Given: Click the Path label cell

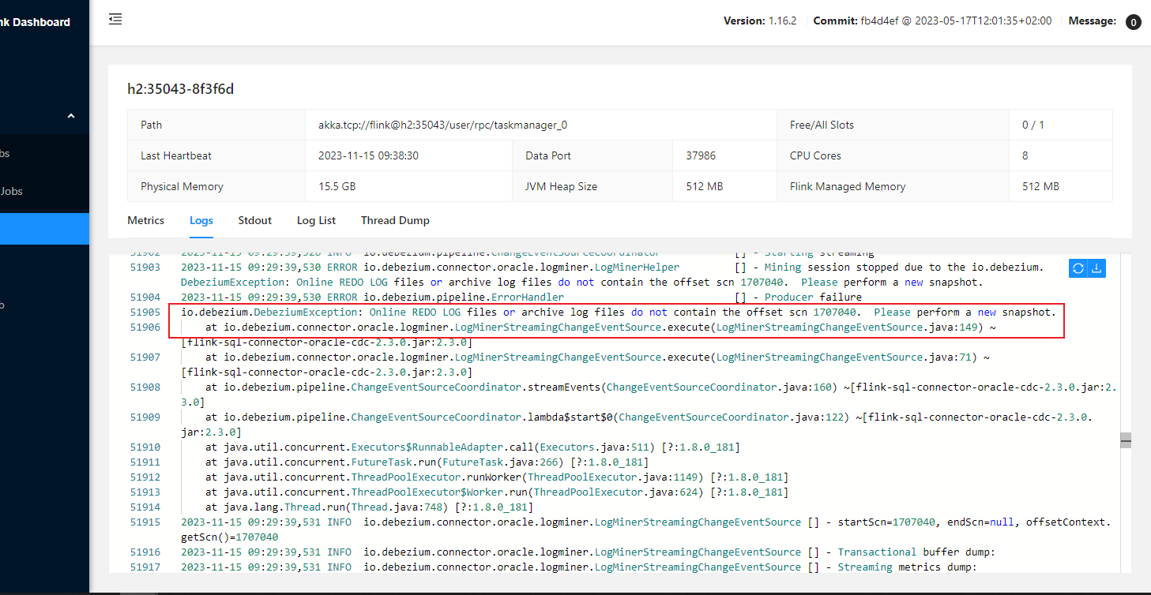Looking at the screenshot, I should coord(216,125).
